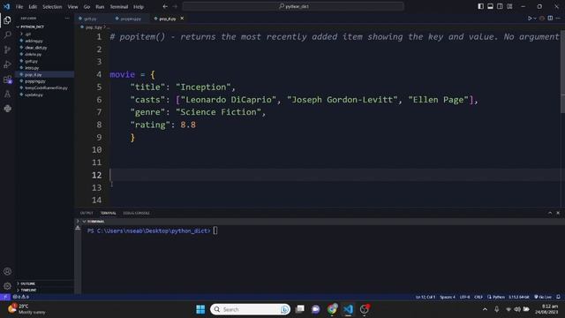This screenshot has width=565, height=318.
Task: Open the Help menu
Action: click(x=139, y=6)
